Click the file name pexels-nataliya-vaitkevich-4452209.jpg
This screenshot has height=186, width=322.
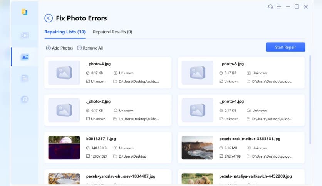[x=255, y=176]
